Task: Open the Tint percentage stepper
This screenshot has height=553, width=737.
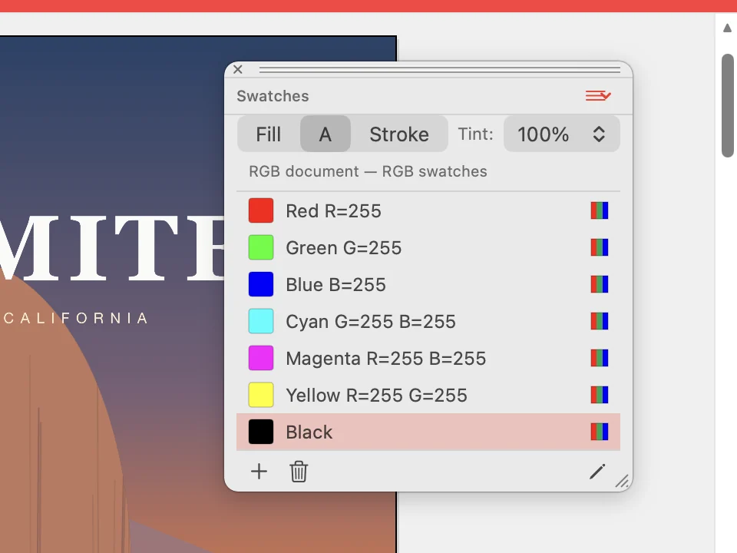Action: (599, 134)
